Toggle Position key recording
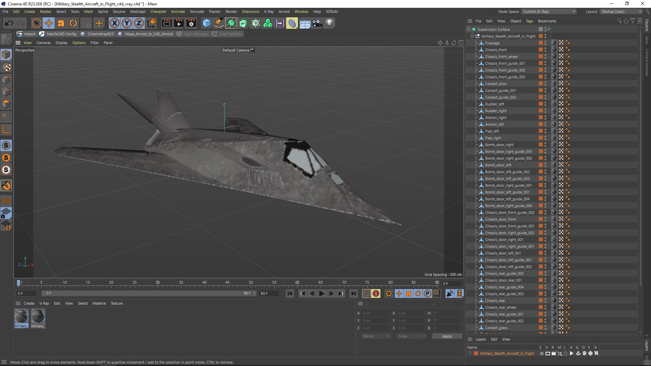The width and height of the screenshot is (651, 366). (x=399, y=293)
